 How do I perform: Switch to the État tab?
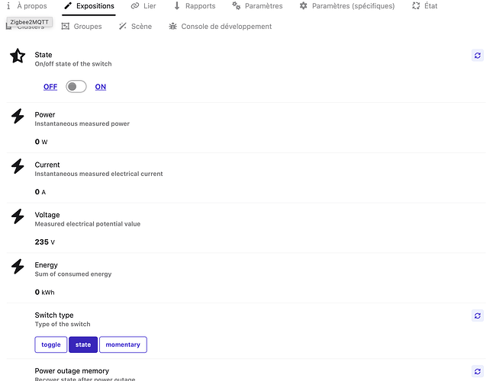point(425,6)
